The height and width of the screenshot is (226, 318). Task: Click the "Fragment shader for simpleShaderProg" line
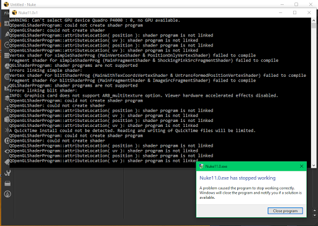click(144, 60)
